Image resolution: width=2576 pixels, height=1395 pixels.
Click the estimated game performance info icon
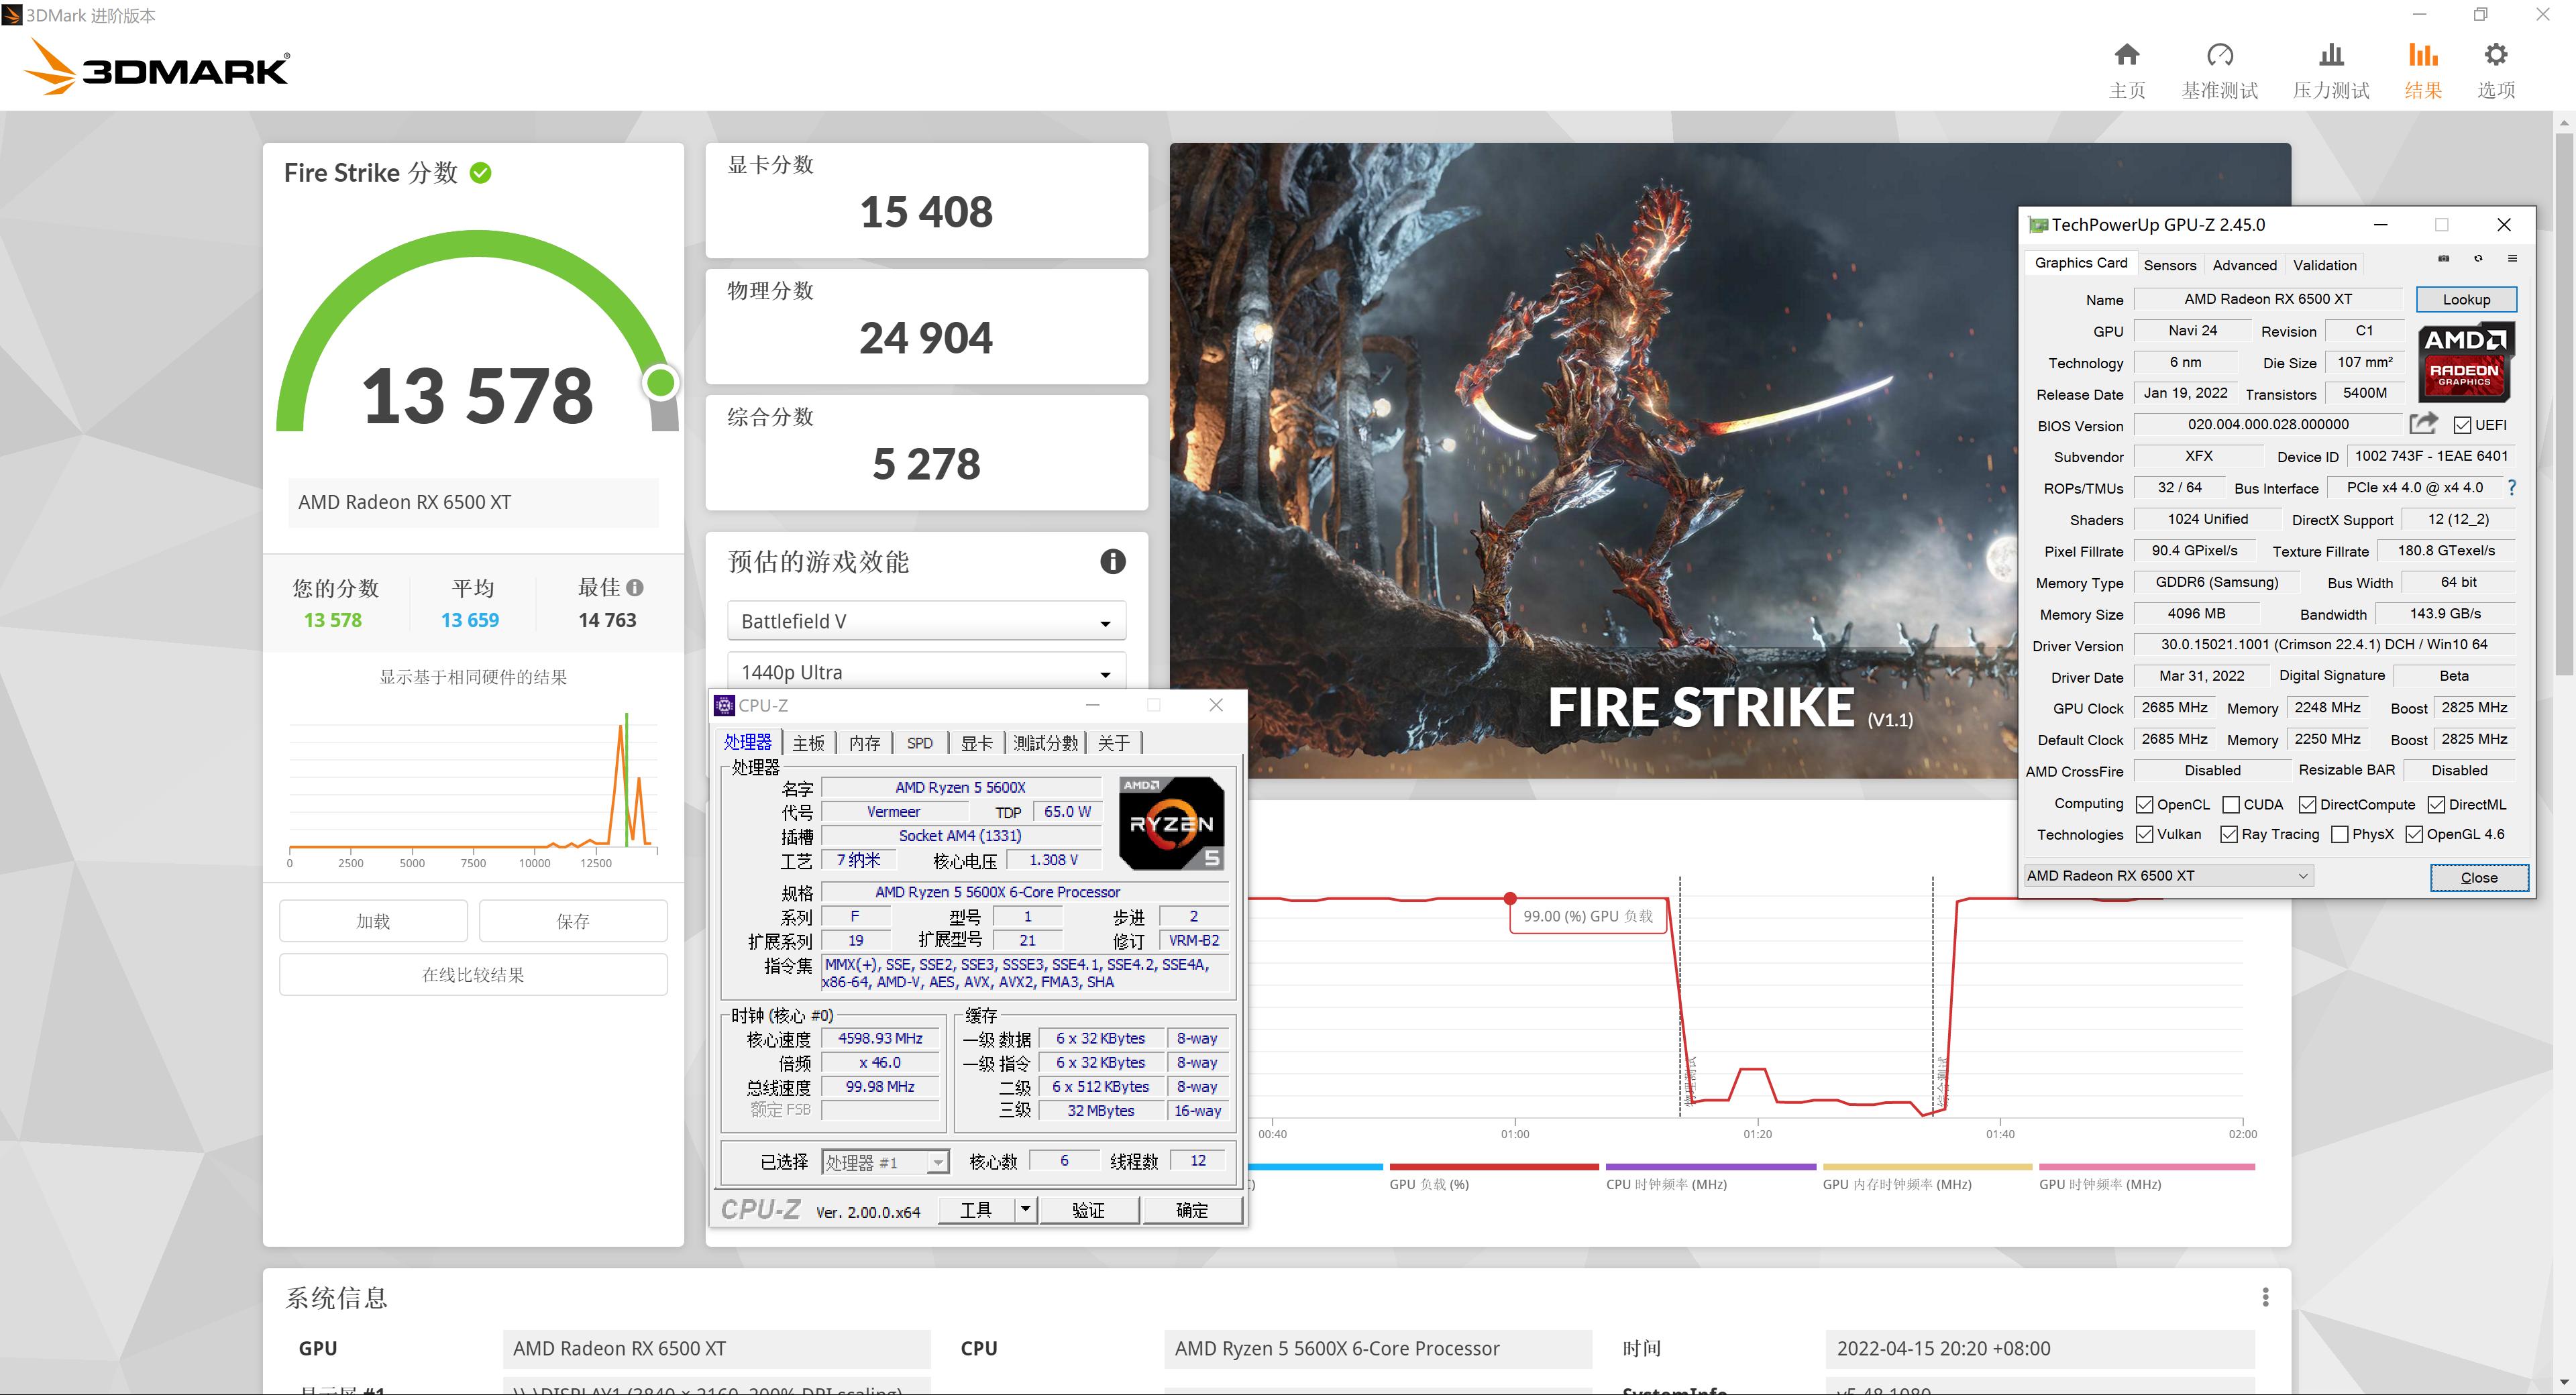1112,561
